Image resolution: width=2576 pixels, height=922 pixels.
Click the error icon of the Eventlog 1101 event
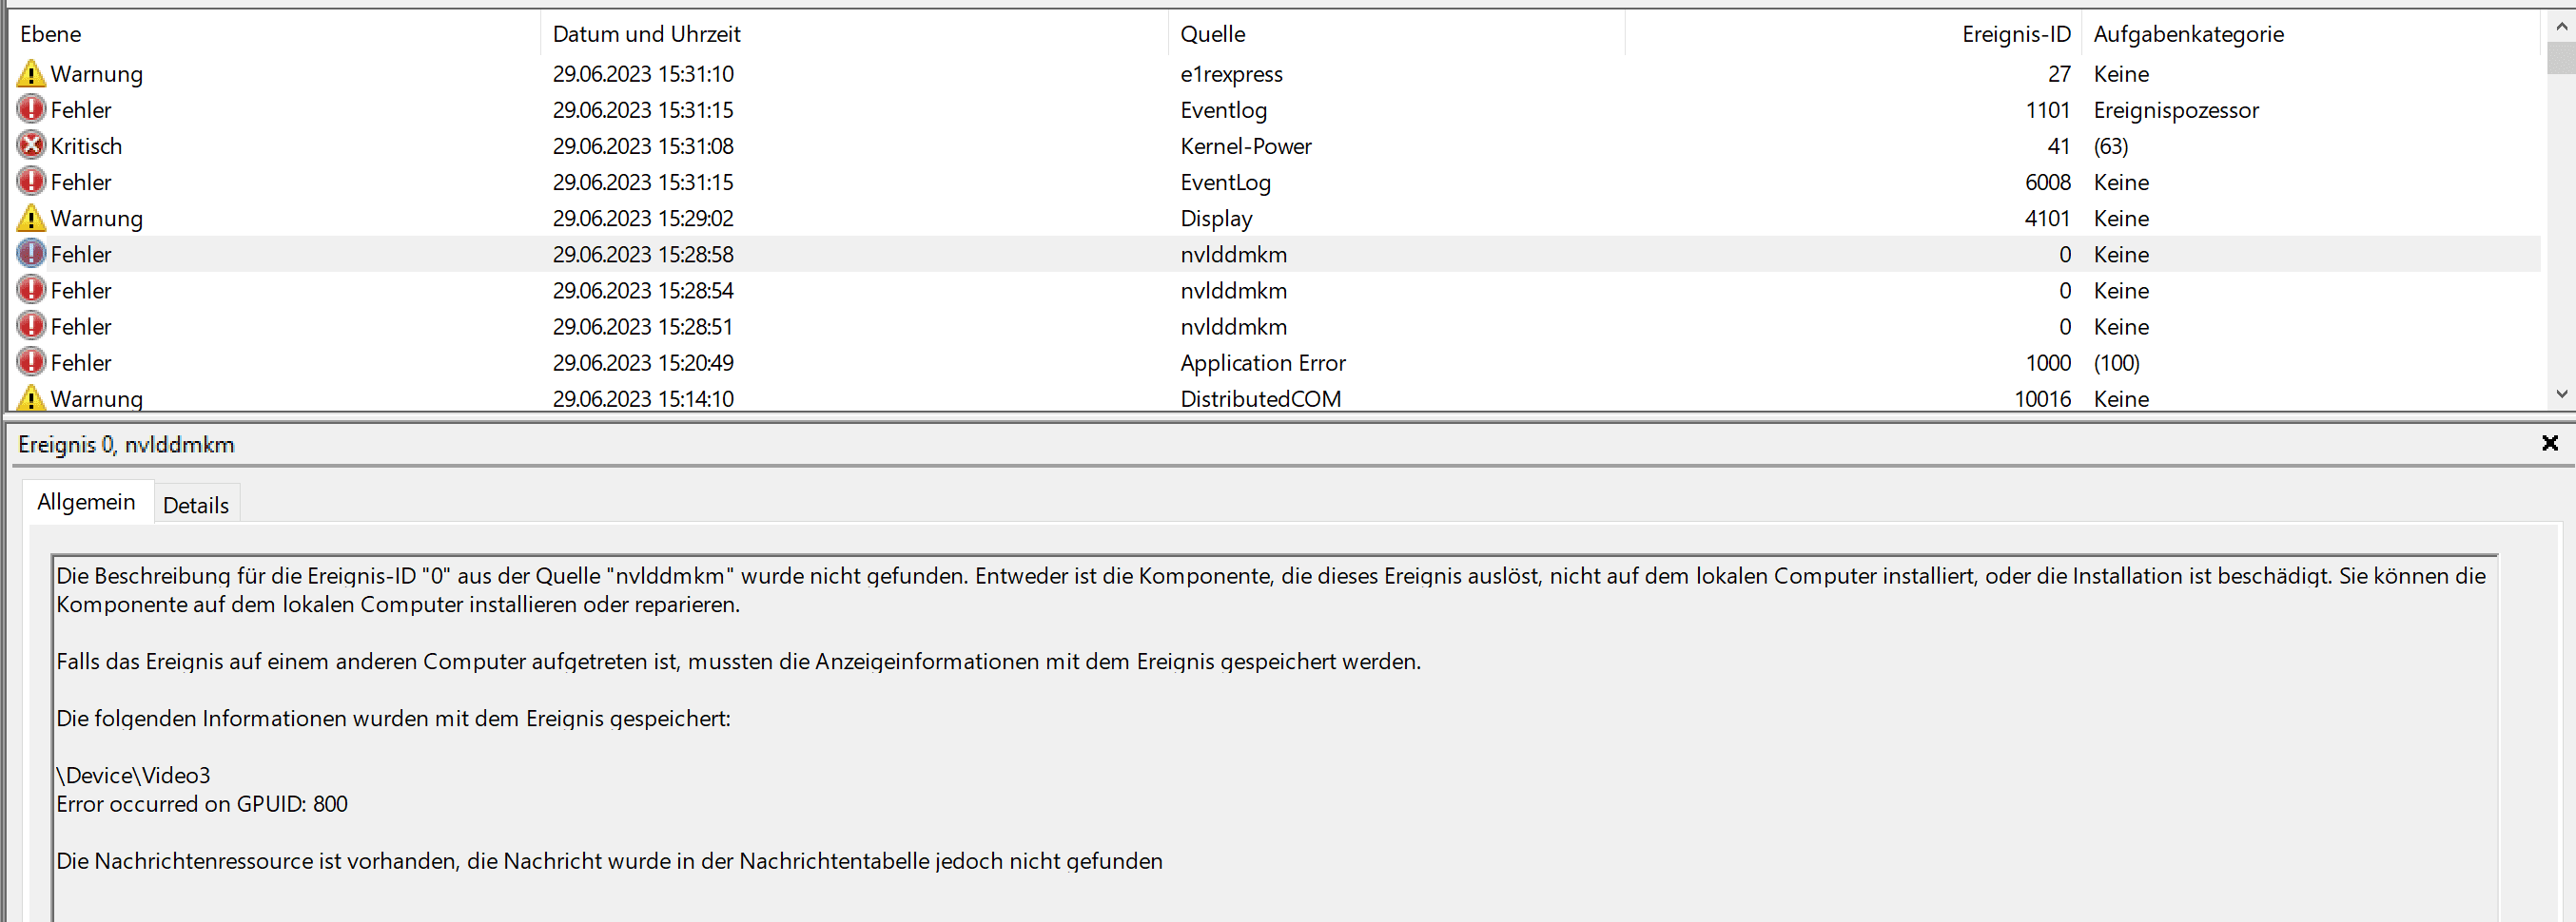click(31, 110)
